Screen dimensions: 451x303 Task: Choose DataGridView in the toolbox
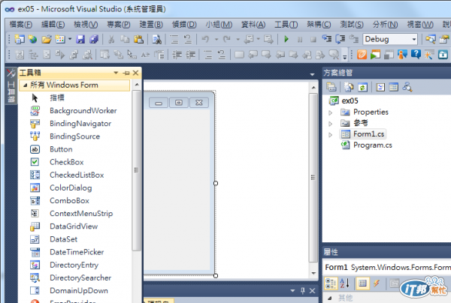pyautogui.click(x=75, y=226)
